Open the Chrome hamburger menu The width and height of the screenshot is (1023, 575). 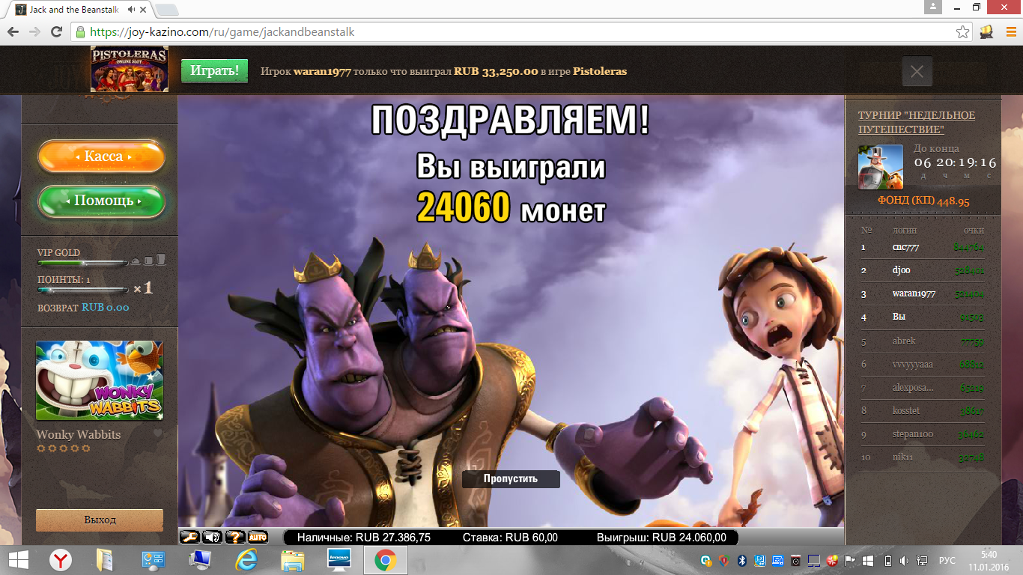pyautogui.click(x=1010, y=32)
